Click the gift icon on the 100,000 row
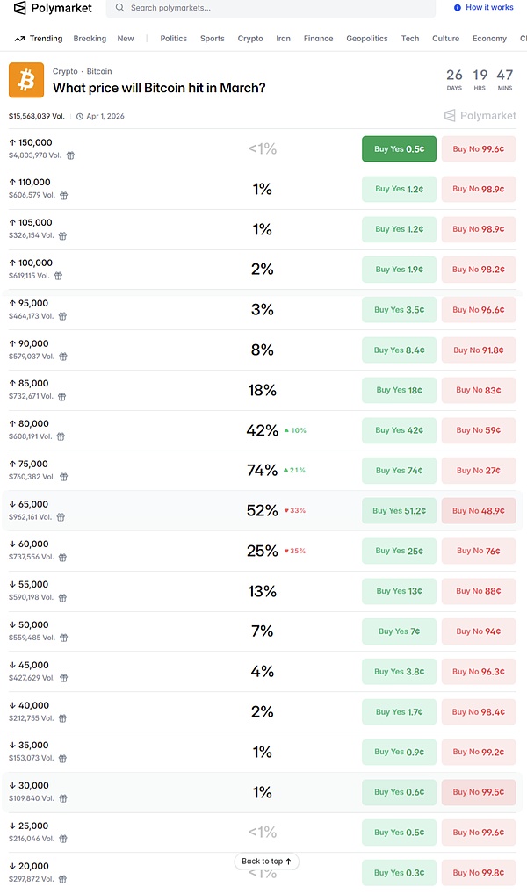This screenshot has width=527, height=894. [x=59, y=276]
